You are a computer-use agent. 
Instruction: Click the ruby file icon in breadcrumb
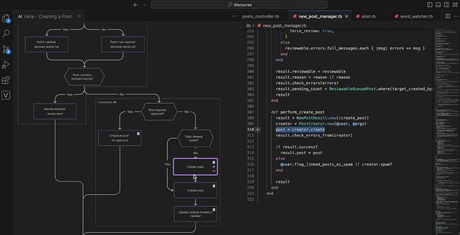coord(259,26)
